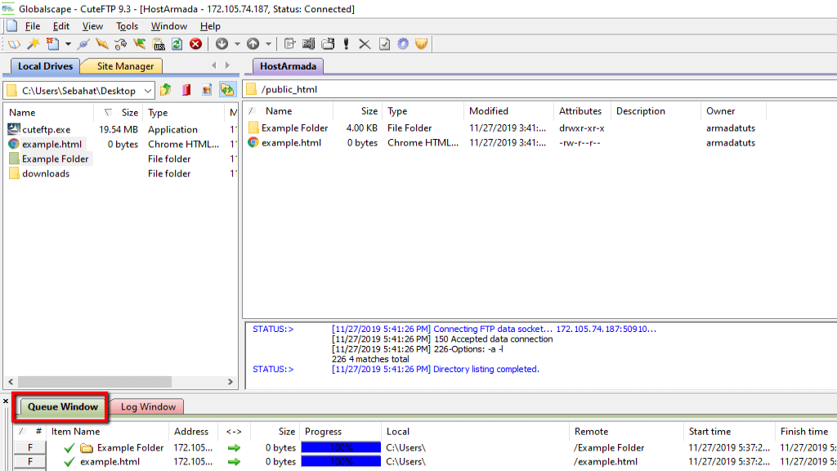Open dropdown arrow next to New icon
The width and height of the screenshot is (837, 471).
pos(68,44)
